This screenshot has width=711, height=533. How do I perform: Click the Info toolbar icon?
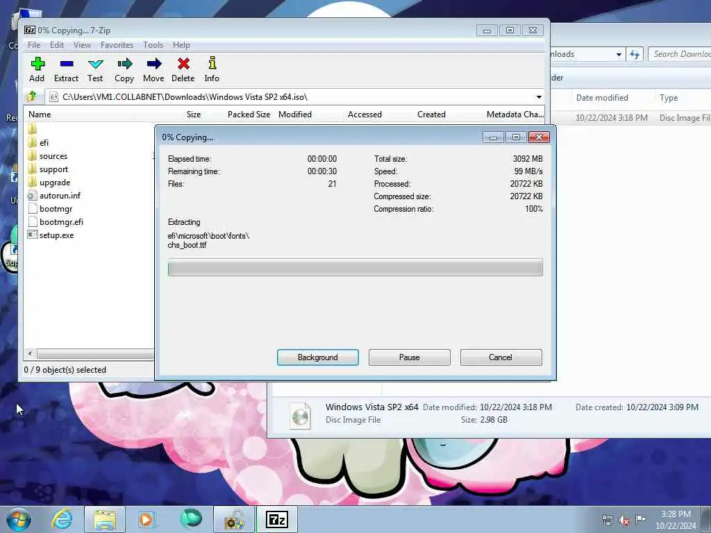pos(212,69)
